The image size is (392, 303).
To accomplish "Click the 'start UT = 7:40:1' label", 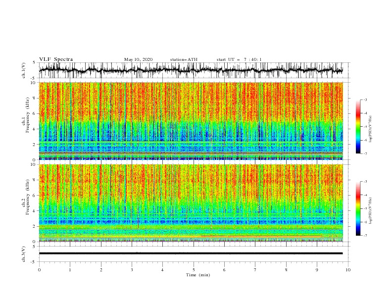I will coord(239,59).
